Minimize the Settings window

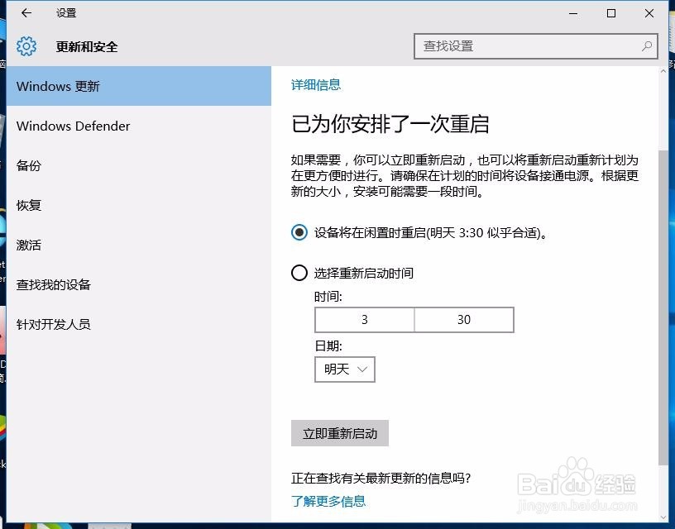[x=573, y=13]
